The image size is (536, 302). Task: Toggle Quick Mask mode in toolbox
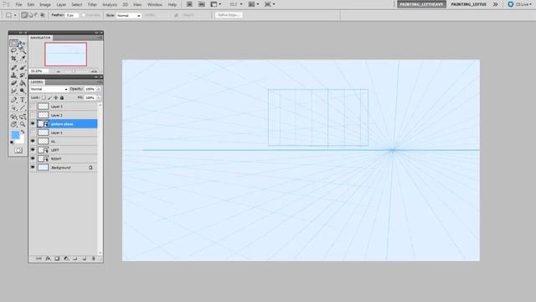(x=18, y=150)
